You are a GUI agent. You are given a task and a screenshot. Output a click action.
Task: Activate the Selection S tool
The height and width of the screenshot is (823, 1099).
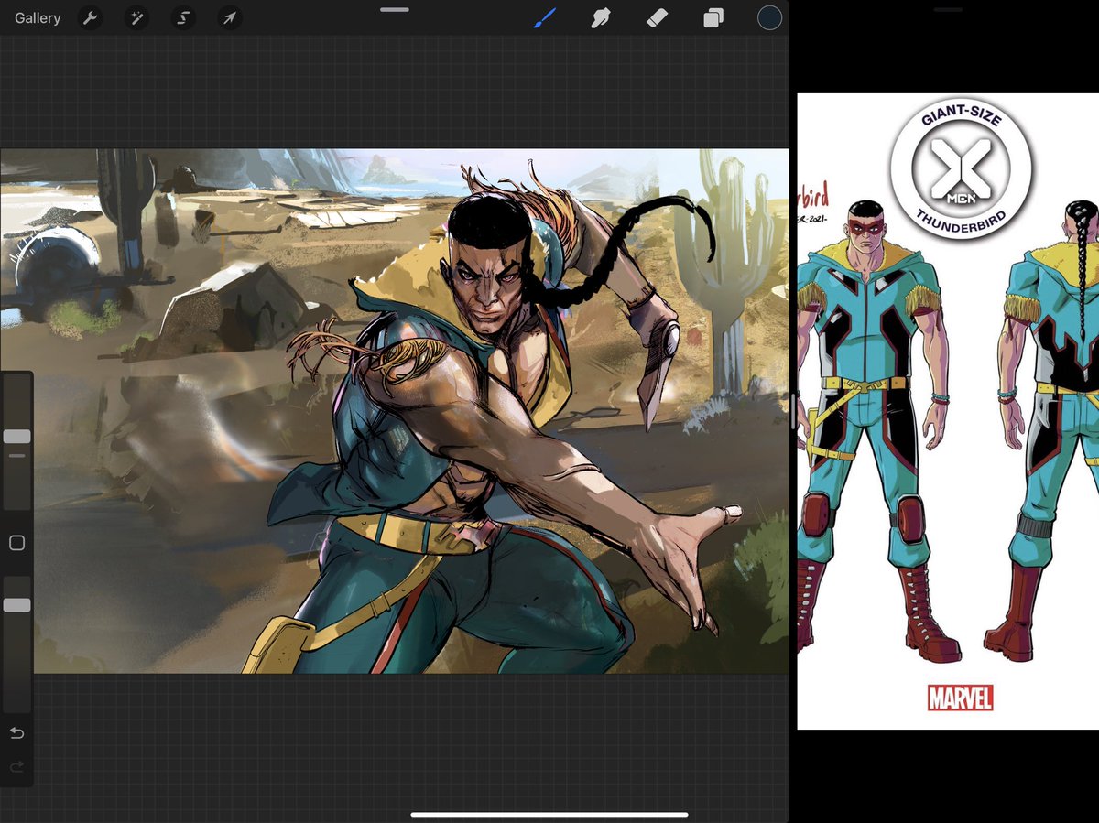tap(183, 18)
